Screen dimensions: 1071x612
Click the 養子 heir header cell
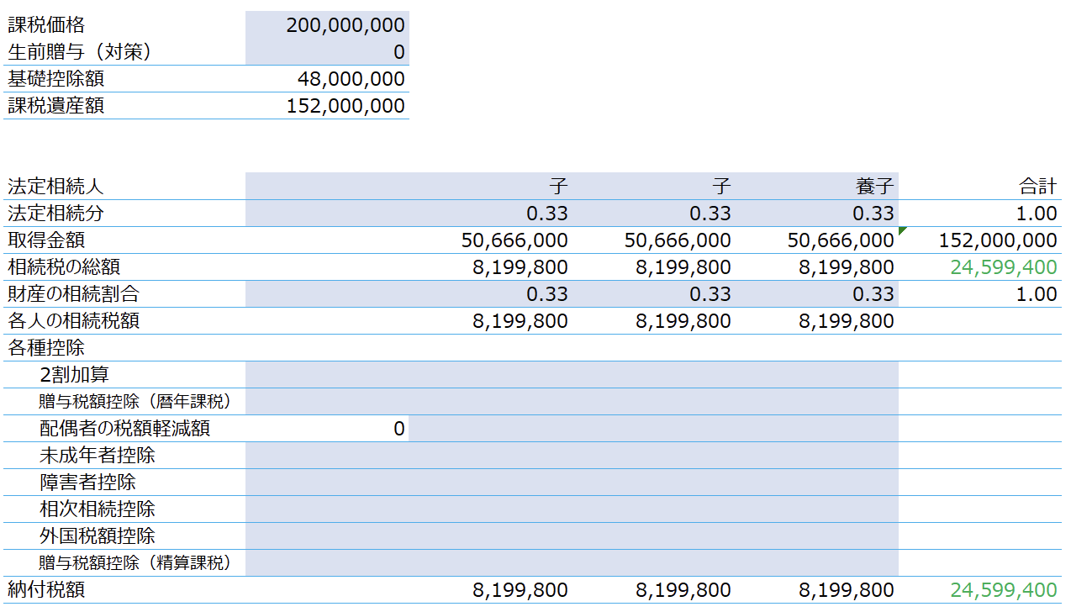(x=816, y=187)
